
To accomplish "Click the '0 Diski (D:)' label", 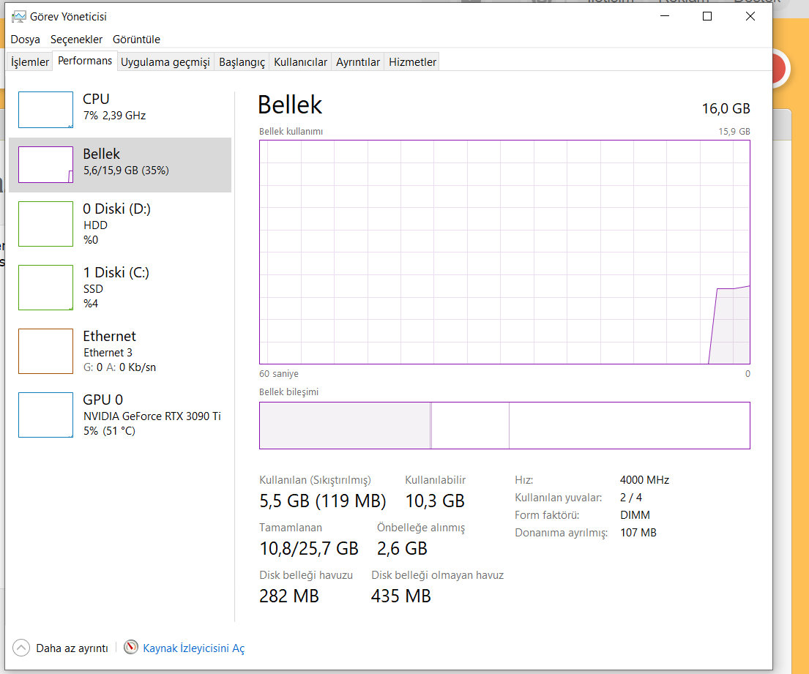I will coord(116,209).
